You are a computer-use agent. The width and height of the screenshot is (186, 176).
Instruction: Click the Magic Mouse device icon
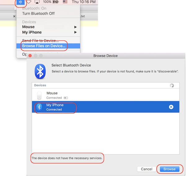[39, 95]
